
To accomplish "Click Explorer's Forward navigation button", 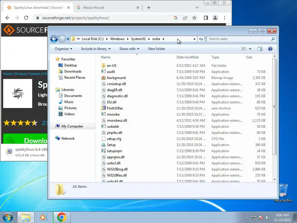I will [62, 39].
